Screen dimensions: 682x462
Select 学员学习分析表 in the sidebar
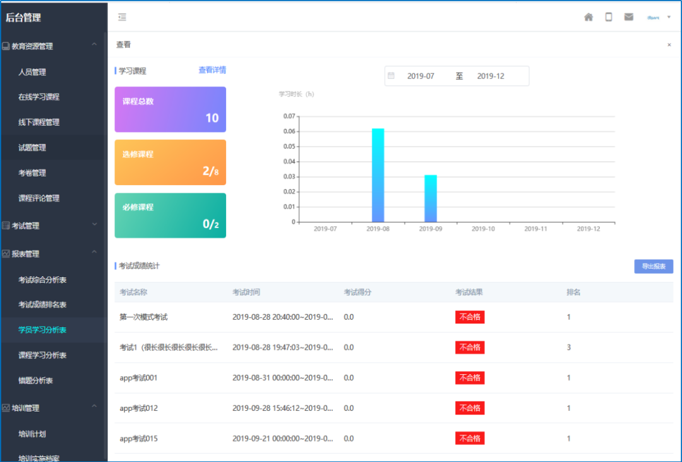[42, 330]
